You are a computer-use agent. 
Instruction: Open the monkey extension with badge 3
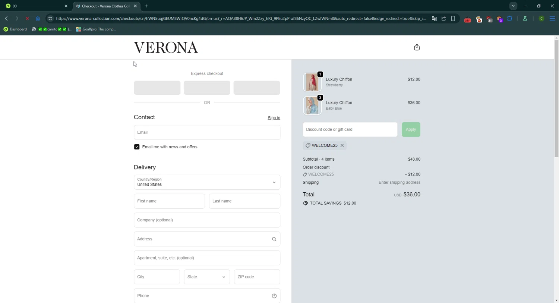click(x=500, y=19)
